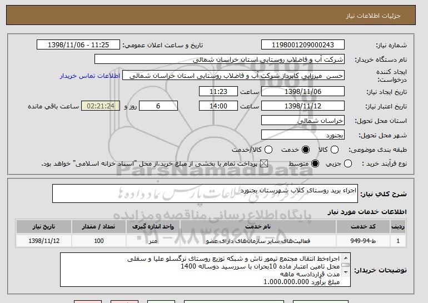Screen dimensions: 428x303
Task: Click the نوع فرآیند خرید label
Action: [384, 163]
